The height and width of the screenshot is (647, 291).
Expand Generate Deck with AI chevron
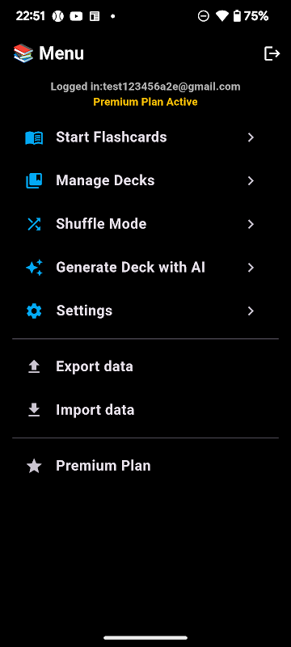(251, 268)
